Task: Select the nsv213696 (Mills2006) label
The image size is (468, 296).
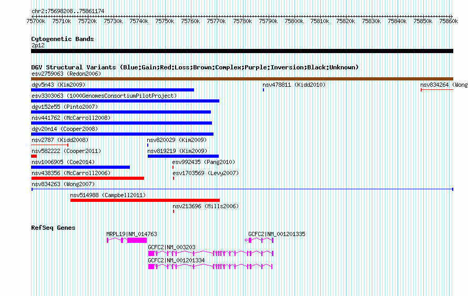Action: click(x=206, y=206)
